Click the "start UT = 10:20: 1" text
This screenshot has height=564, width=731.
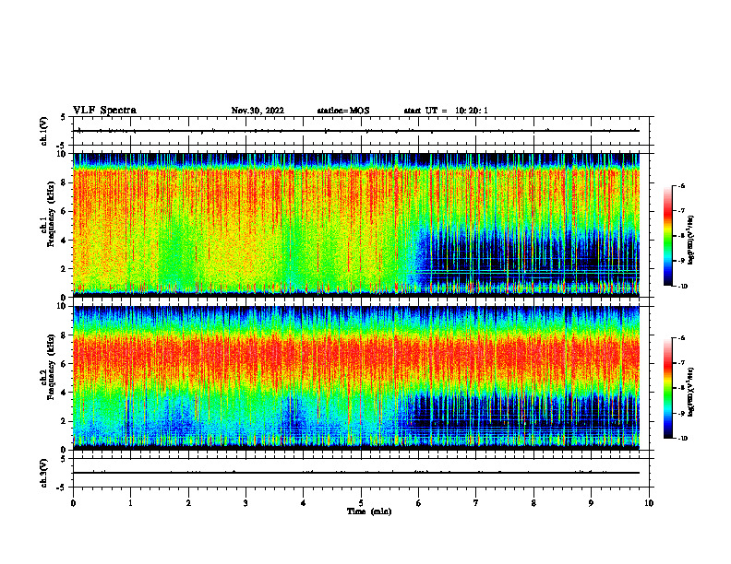pyautogui.click(x=446, y=111)
